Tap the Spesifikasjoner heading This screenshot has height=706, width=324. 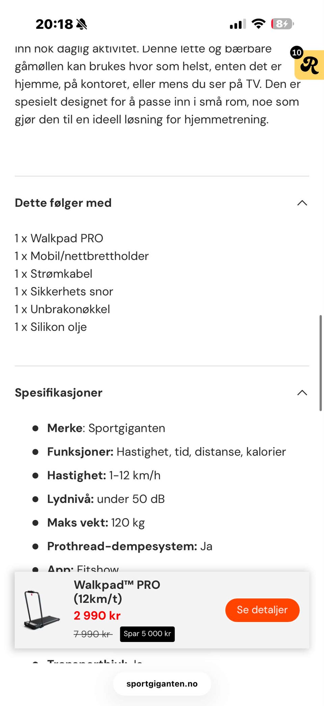coord(58,393)
